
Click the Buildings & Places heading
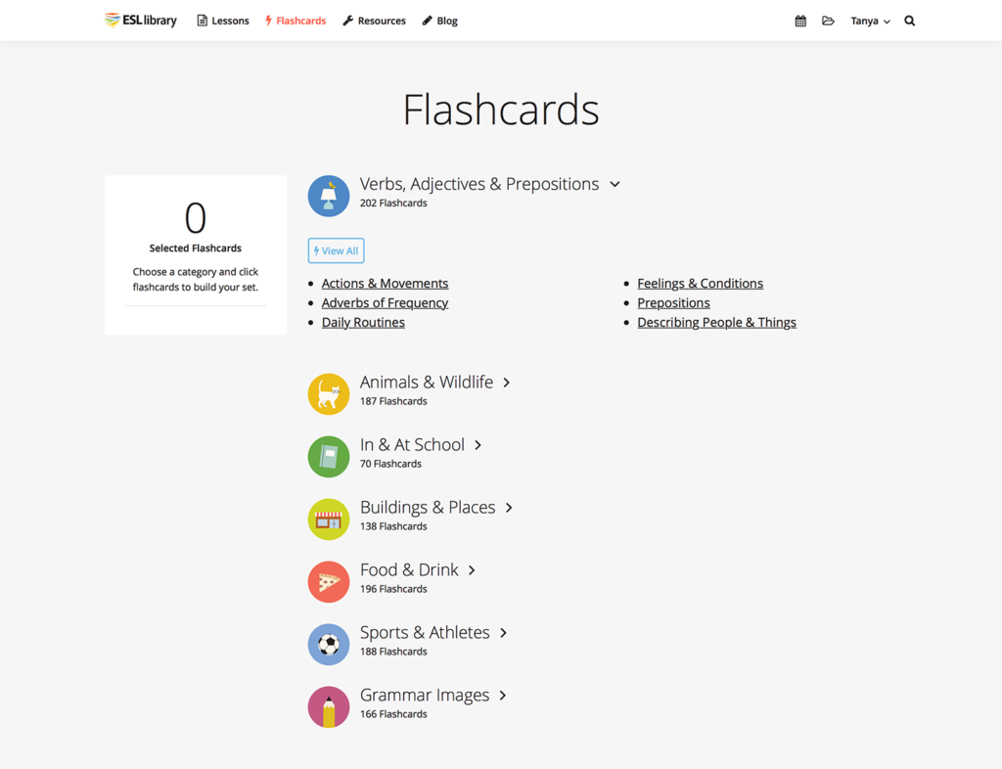coord(428,507)
